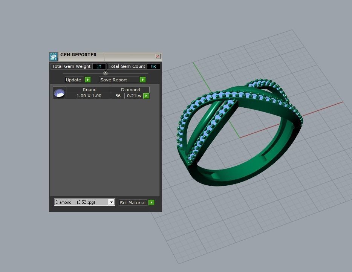Click the 0.21tw weight cell
Viewport: 352px width, 272px height.
coord(134,96)
